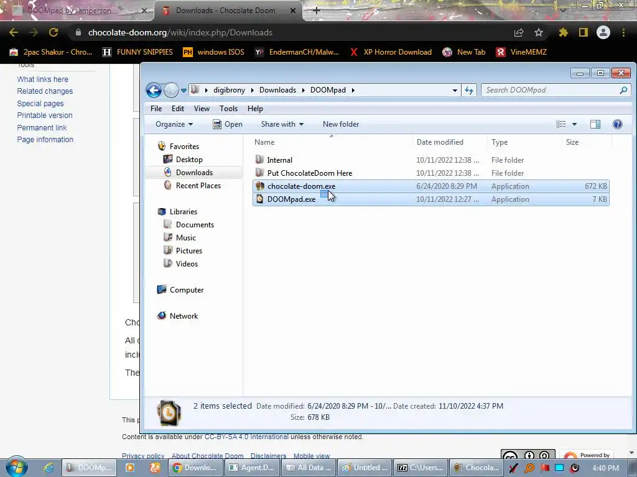The image size is (637, 477).
Task: Click the blue Help icon in Explorer
Action: tap(618, 124)
